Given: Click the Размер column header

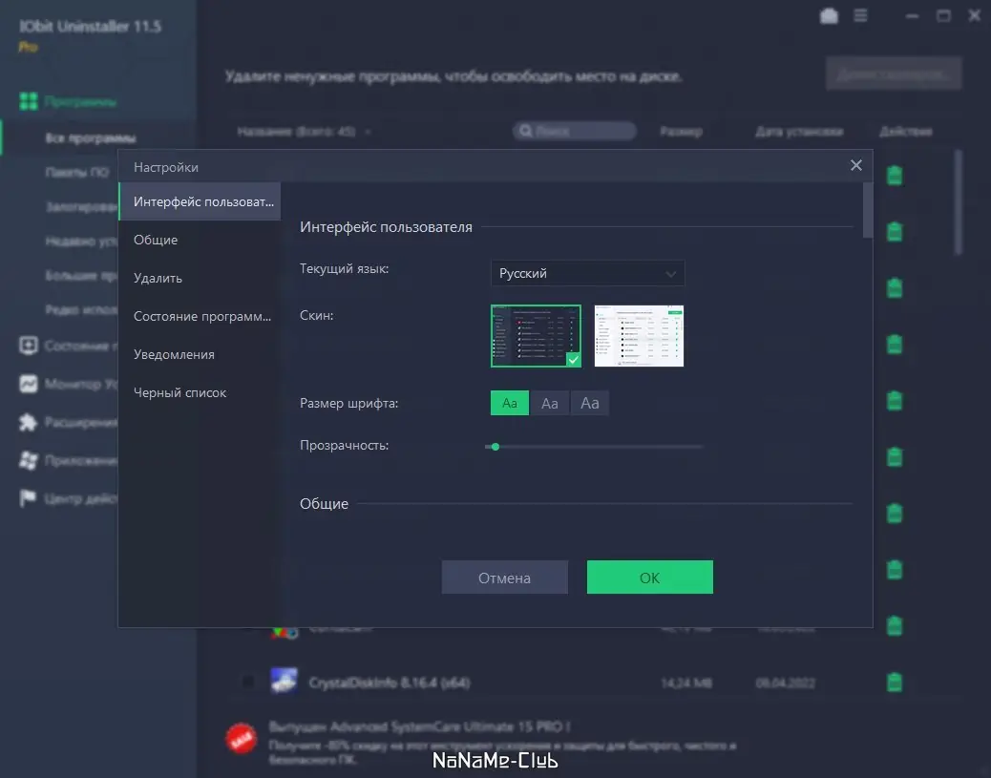Looking at the screenshot, I should pyautogui.click(x=681, y=132).
